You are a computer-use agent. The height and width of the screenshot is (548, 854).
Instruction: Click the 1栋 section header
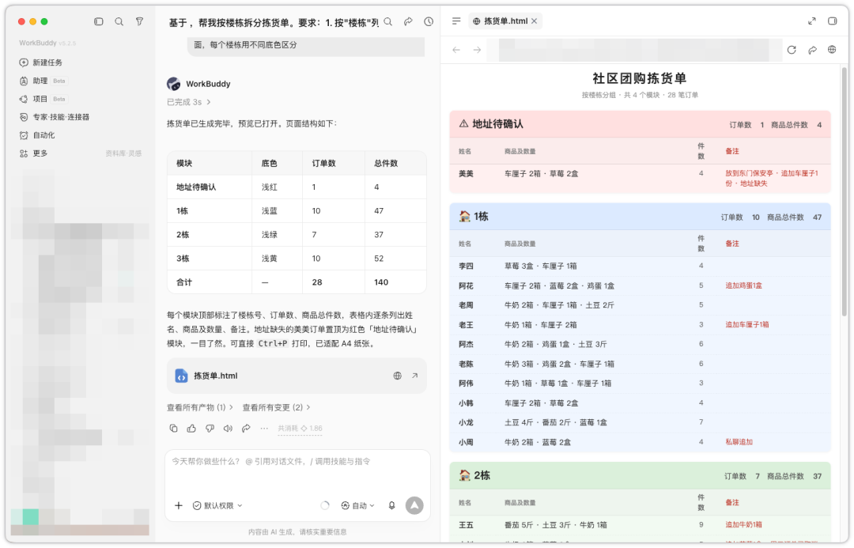640,217
